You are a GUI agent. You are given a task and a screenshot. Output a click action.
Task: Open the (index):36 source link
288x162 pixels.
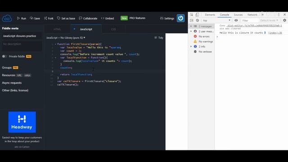(275, 33)
